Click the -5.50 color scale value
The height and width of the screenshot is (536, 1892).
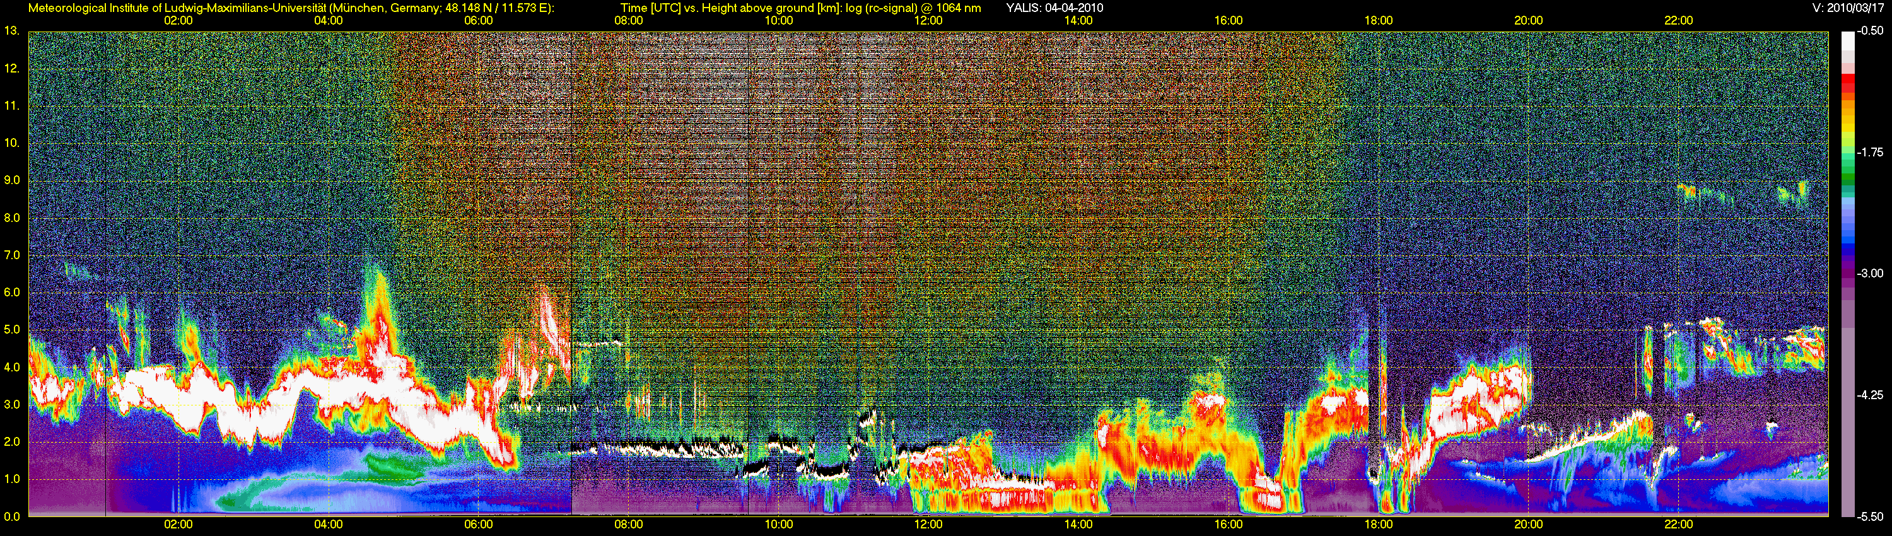(1870, 516)
